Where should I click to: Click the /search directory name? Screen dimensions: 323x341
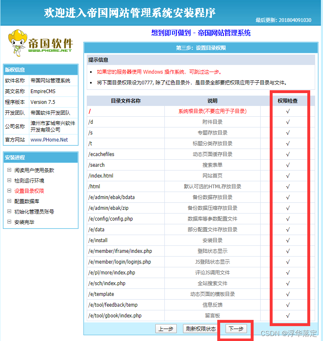pyautogui.click(x=96, y=165)
